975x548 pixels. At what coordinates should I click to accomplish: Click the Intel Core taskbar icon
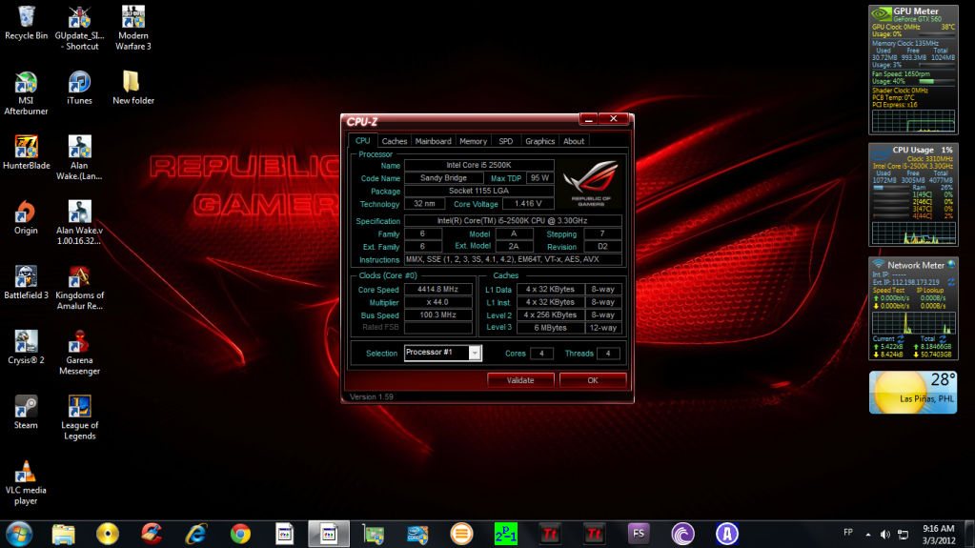coord(417,534)
